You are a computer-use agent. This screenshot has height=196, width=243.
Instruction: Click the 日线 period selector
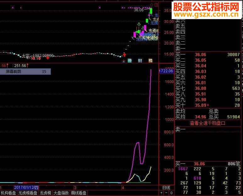coord(166,188)
